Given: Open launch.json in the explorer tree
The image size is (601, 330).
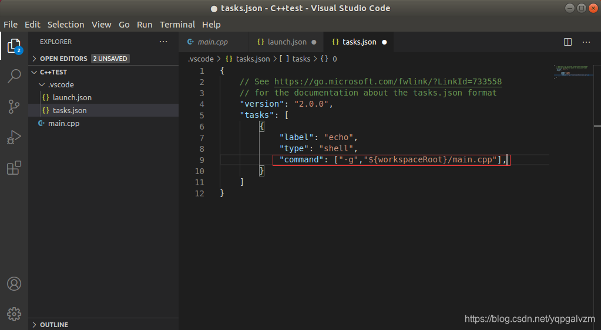Looking at the screenshot, I should pyautogui.click(x=103, y=97).
